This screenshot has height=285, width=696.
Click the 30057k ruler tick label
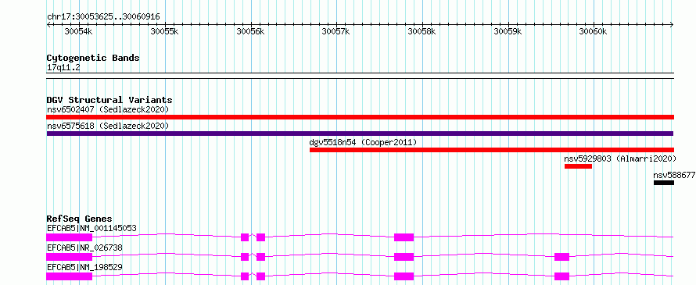[336, 31]
